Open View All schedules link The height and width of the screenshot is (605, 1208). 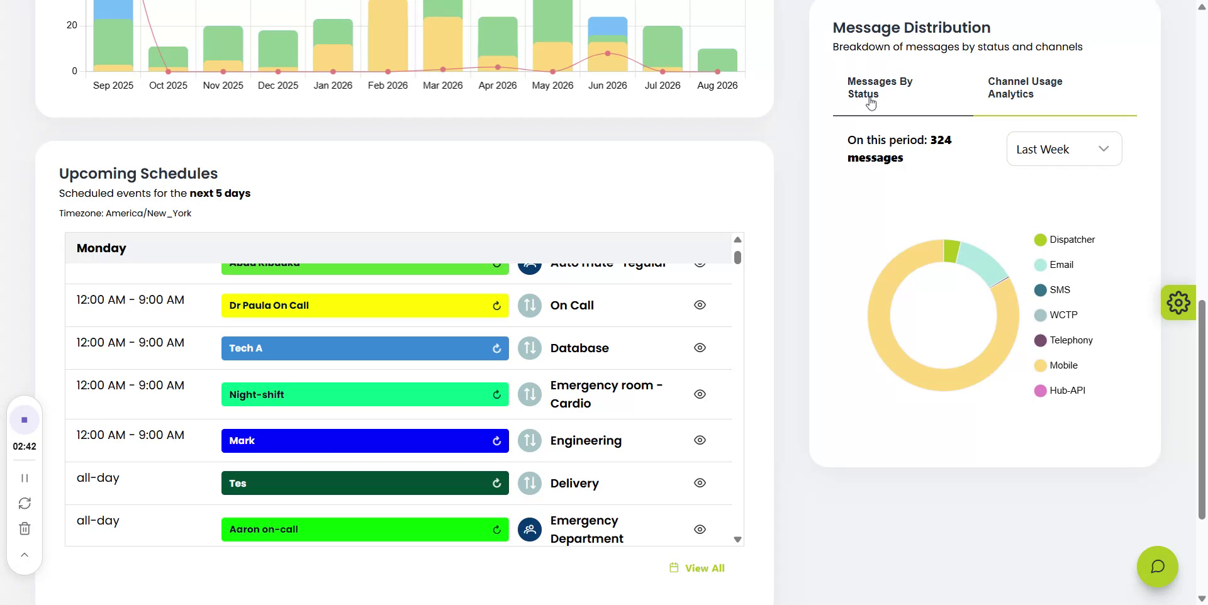tap(697, 568)
